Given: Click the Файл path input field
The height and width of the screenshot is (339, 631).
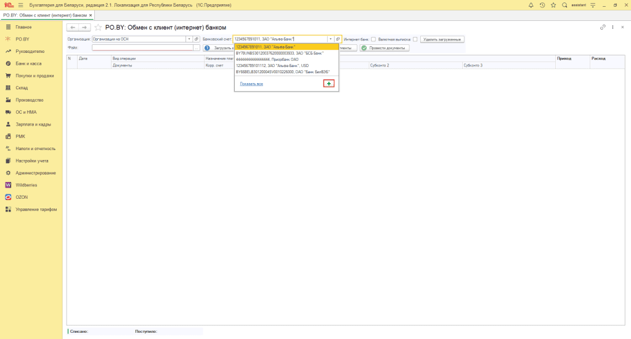Looking at the screenshot, I should tap(142, 47).
